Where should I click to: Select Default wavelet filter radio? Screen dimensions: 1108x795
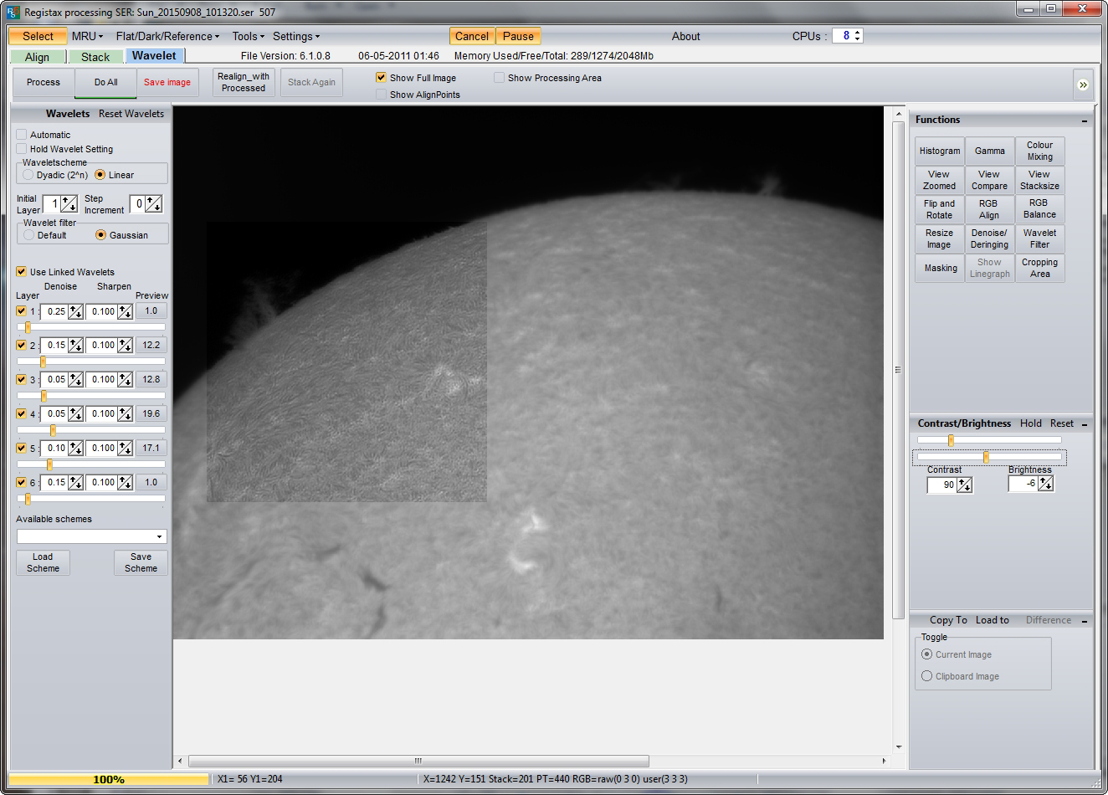pyautogui.click(x=29, y=235)
